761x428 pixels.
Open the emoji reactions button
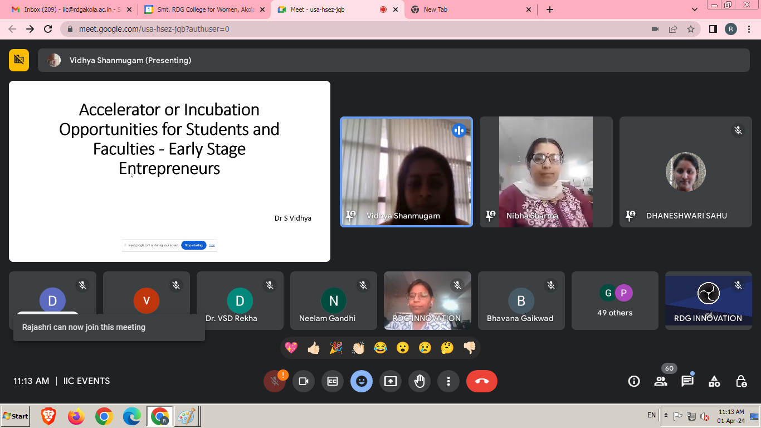click(x=362, y=381)
